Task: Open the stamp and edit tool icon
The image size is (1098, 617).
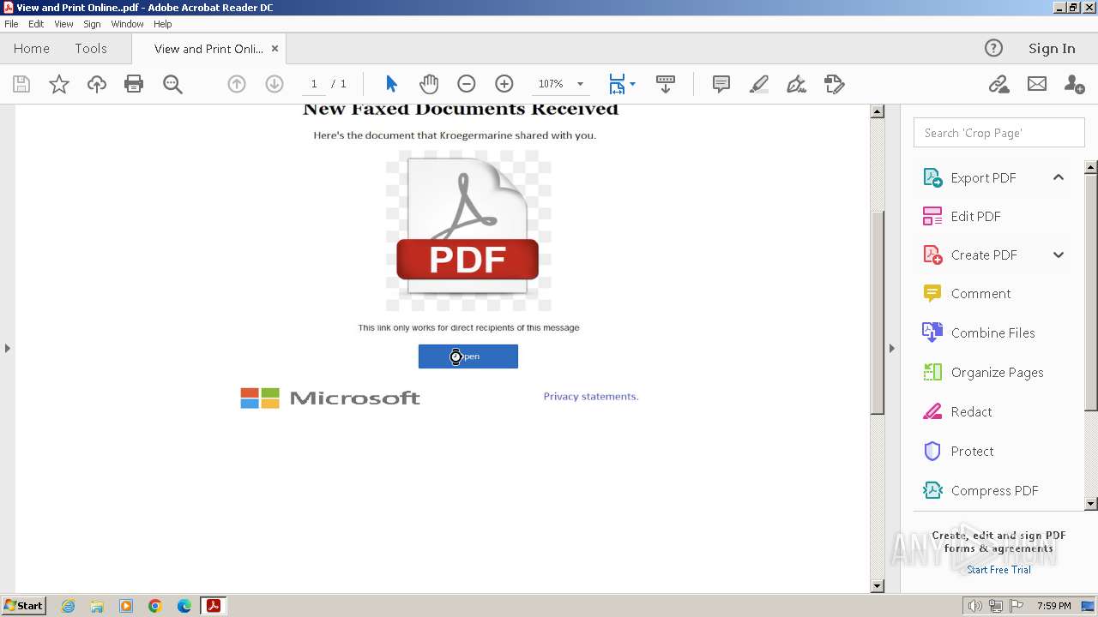Action: (x=835, y=84)
